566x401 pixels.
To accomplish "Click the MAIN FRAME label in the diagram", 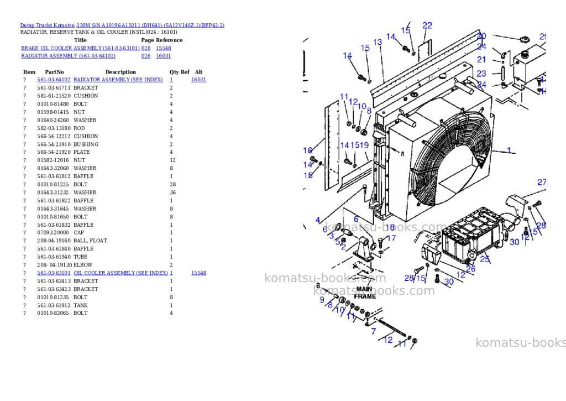I will [x=365, y=293].
